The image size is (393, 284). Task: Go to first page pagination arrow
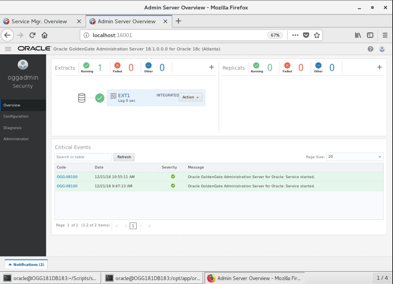point(117,226)
